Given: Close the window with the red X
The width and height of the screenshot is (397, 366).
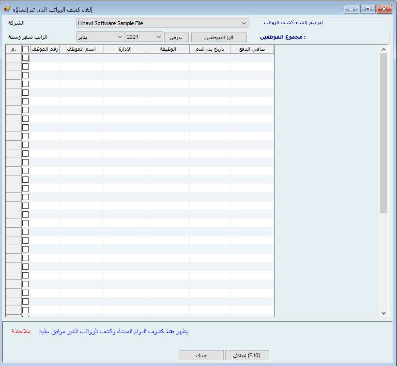Looking at the screenshot, I should pos(384,9).
